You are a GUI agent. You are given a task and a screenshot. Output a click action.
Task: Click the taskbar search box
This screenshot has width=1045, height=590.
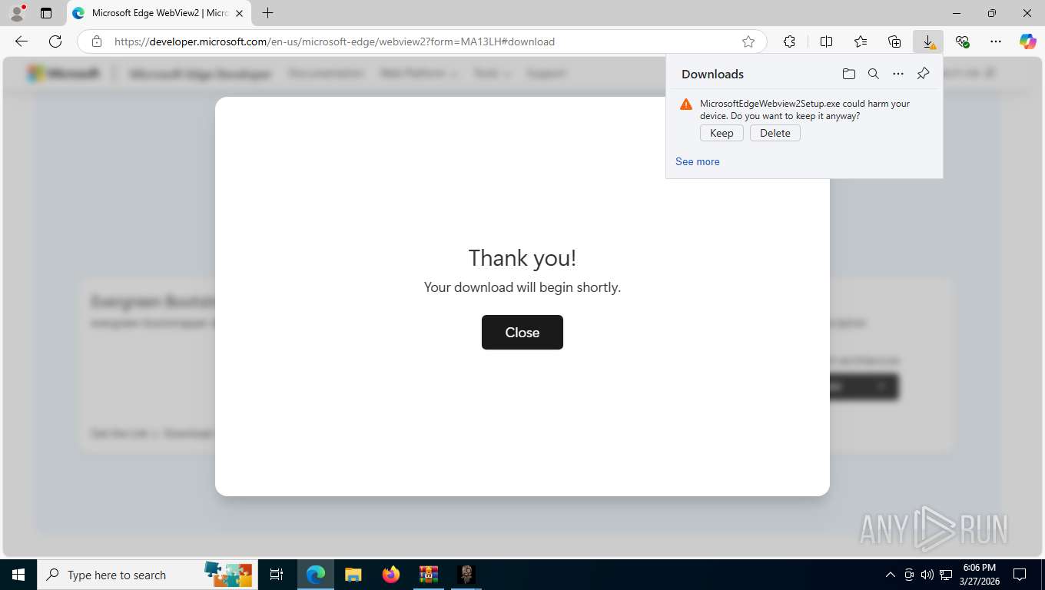pyautogui.click(x=146, y=575)
